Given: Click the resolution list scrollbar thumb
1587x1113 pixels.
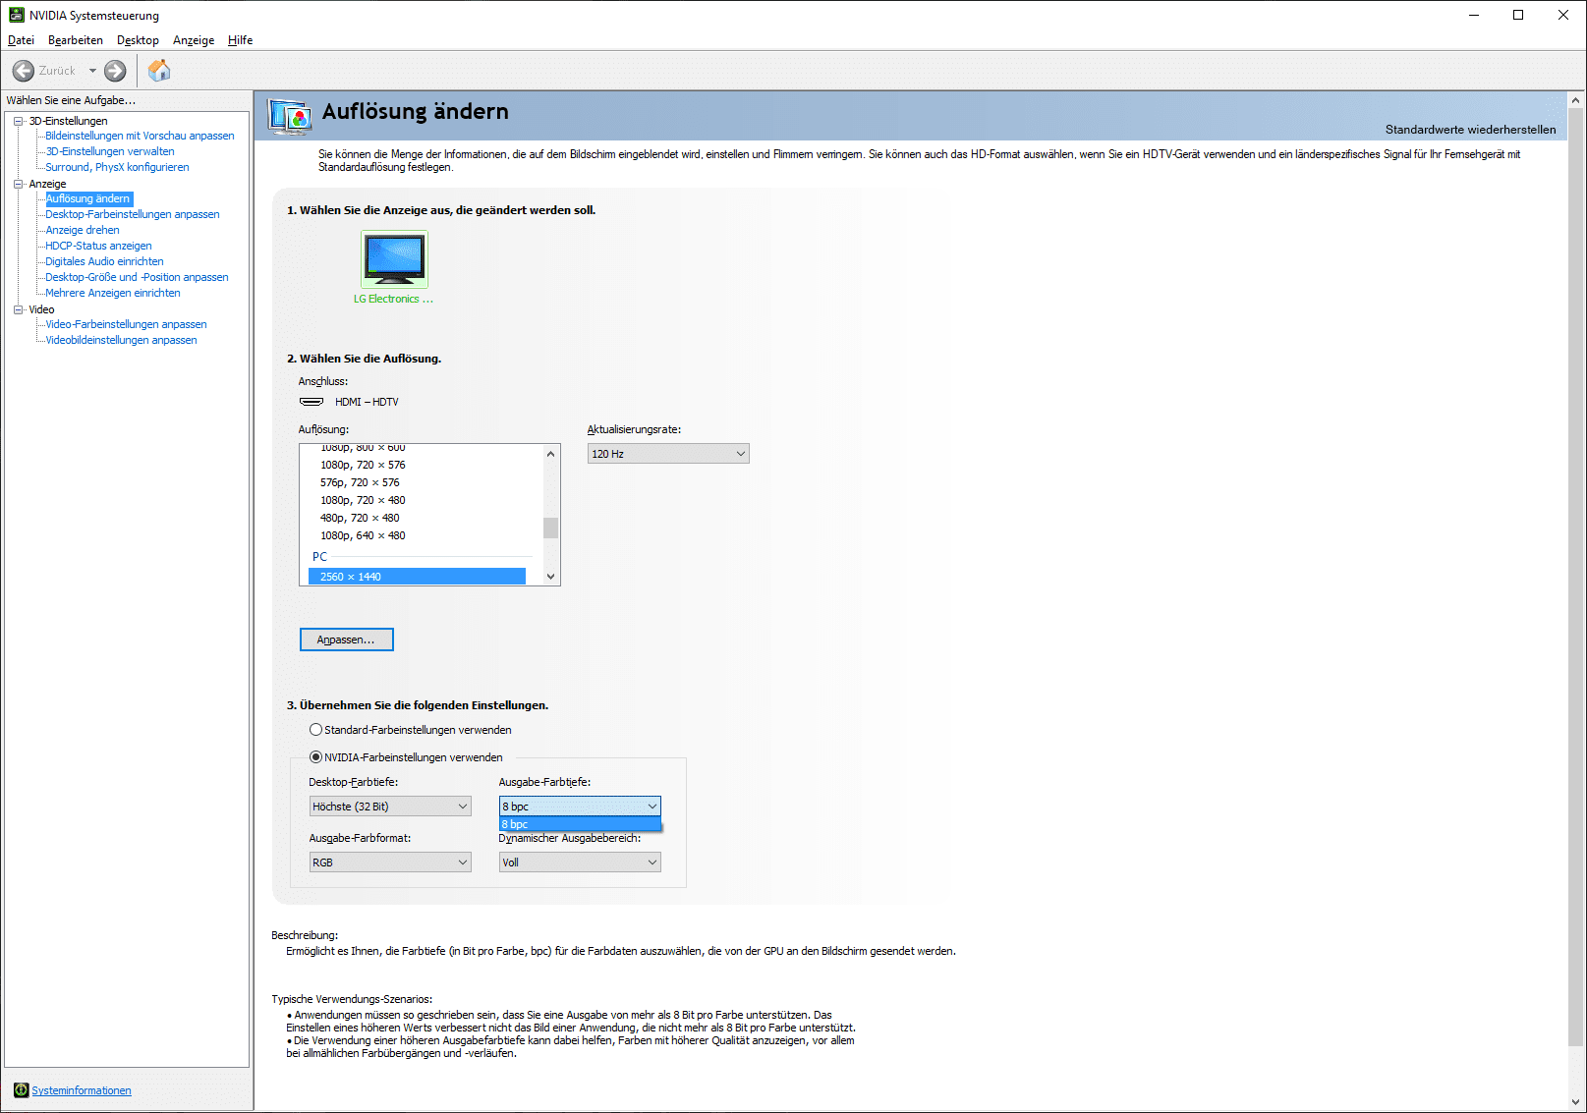Looking at the screenshot, I should (550, 528).
